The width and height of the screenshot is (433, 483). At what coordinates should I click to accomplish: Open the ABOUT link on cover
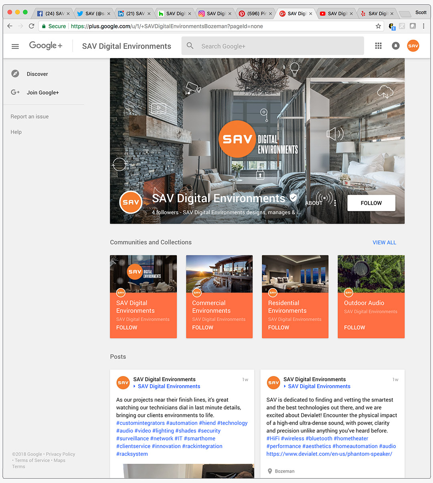point(314,203)
